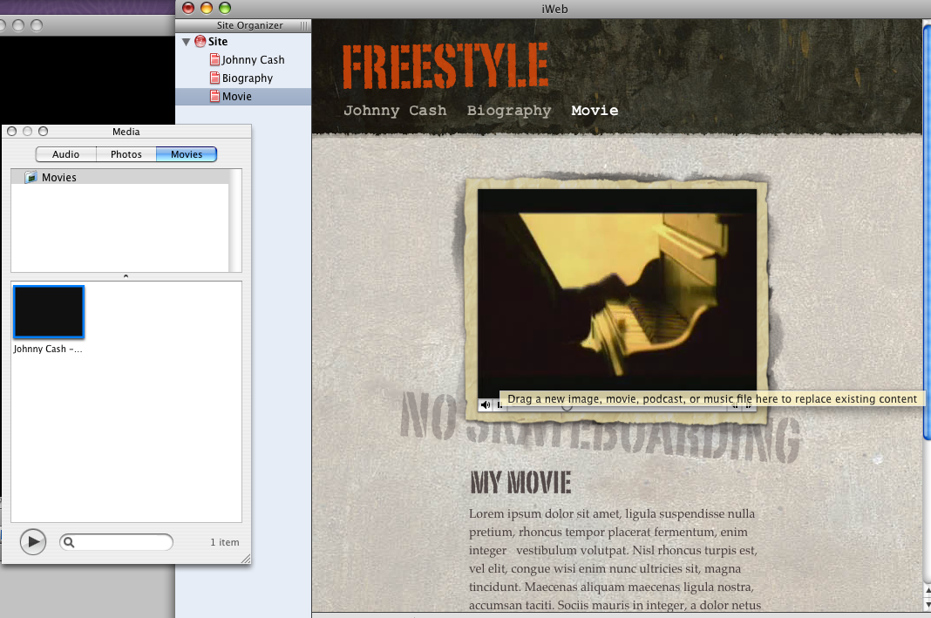Screen dimensions: 931x618
Task: Click Movie link in page navigation
Action: click(595, 111)
